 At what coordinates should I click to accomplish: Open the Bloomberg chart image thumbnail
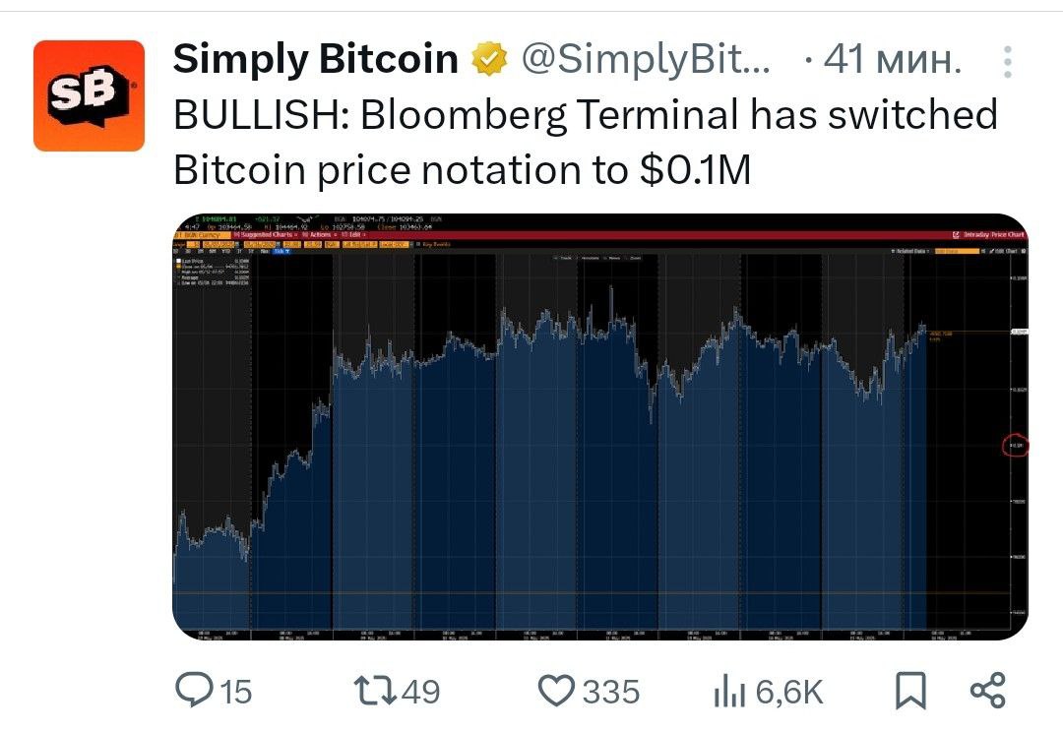[600, 427]
